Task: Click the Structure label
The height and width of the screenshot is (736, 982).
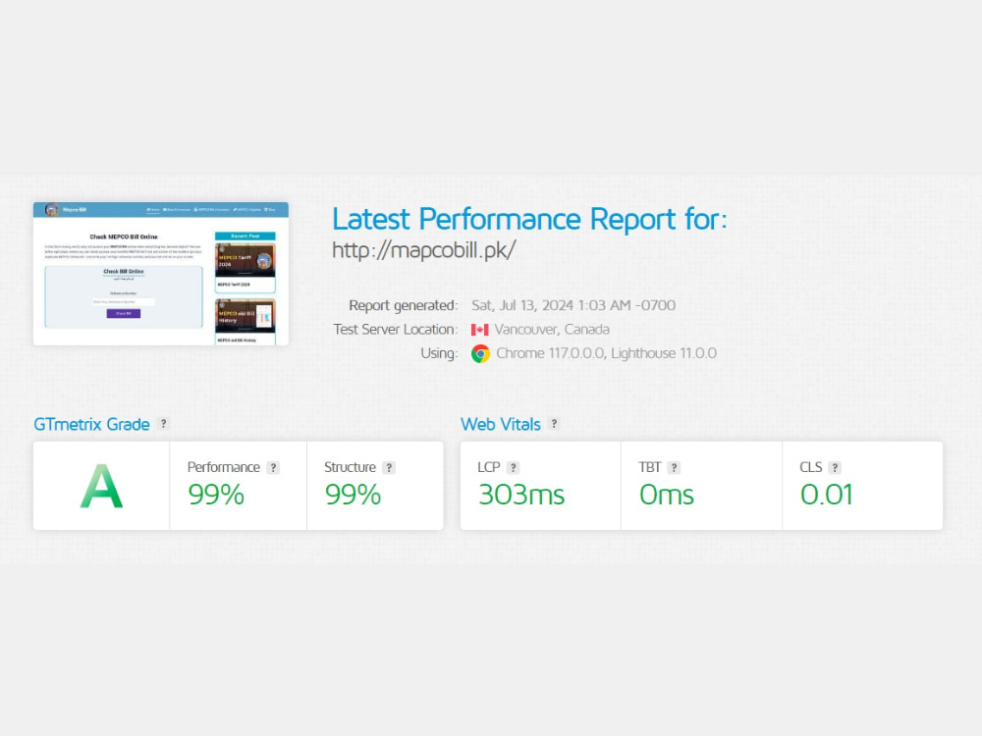Action: click(x=351, y=467)
